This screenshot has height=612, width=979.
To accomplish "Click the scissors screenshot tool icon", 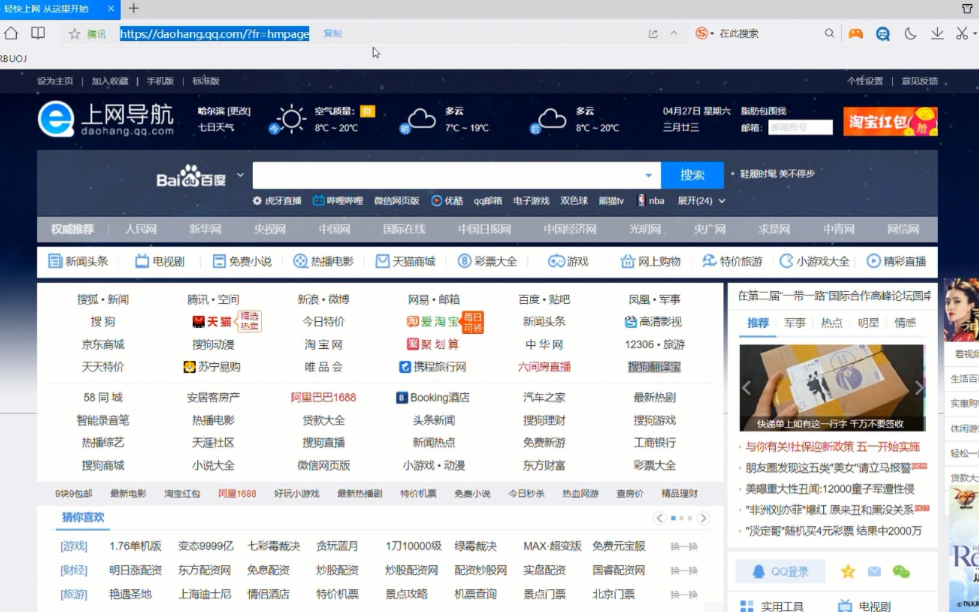I will 962,34.
